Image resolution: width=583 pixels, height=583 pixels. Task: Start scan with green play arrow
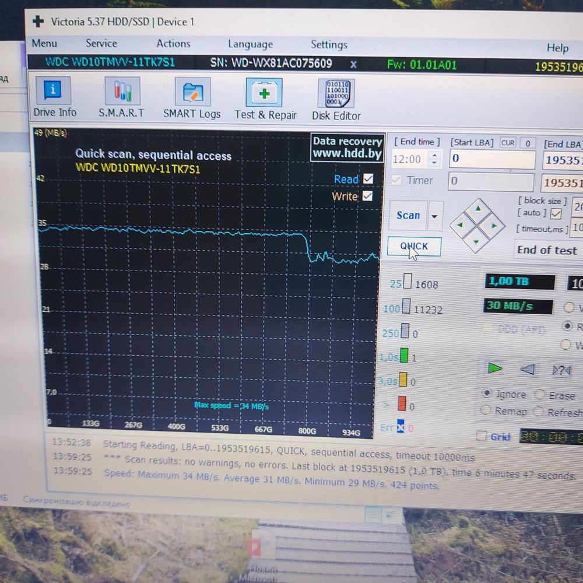point(494,368)
